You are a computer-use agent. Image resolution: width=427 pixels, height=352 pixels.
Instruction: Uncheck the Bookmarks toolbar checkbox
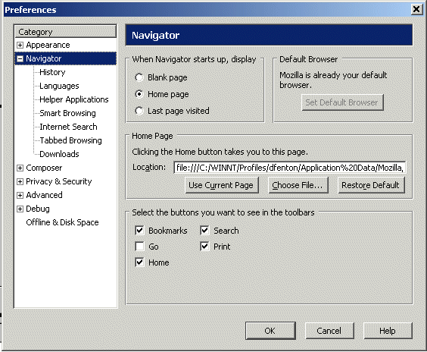(140, 231)
